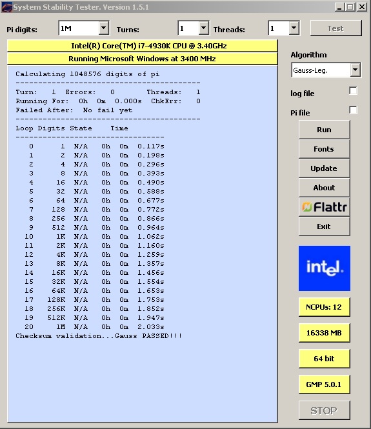Image resolution: width=371 pixels, height=429 pixels.
Task: Maximize the System Stability Tester window
Action: click(350, 7)
